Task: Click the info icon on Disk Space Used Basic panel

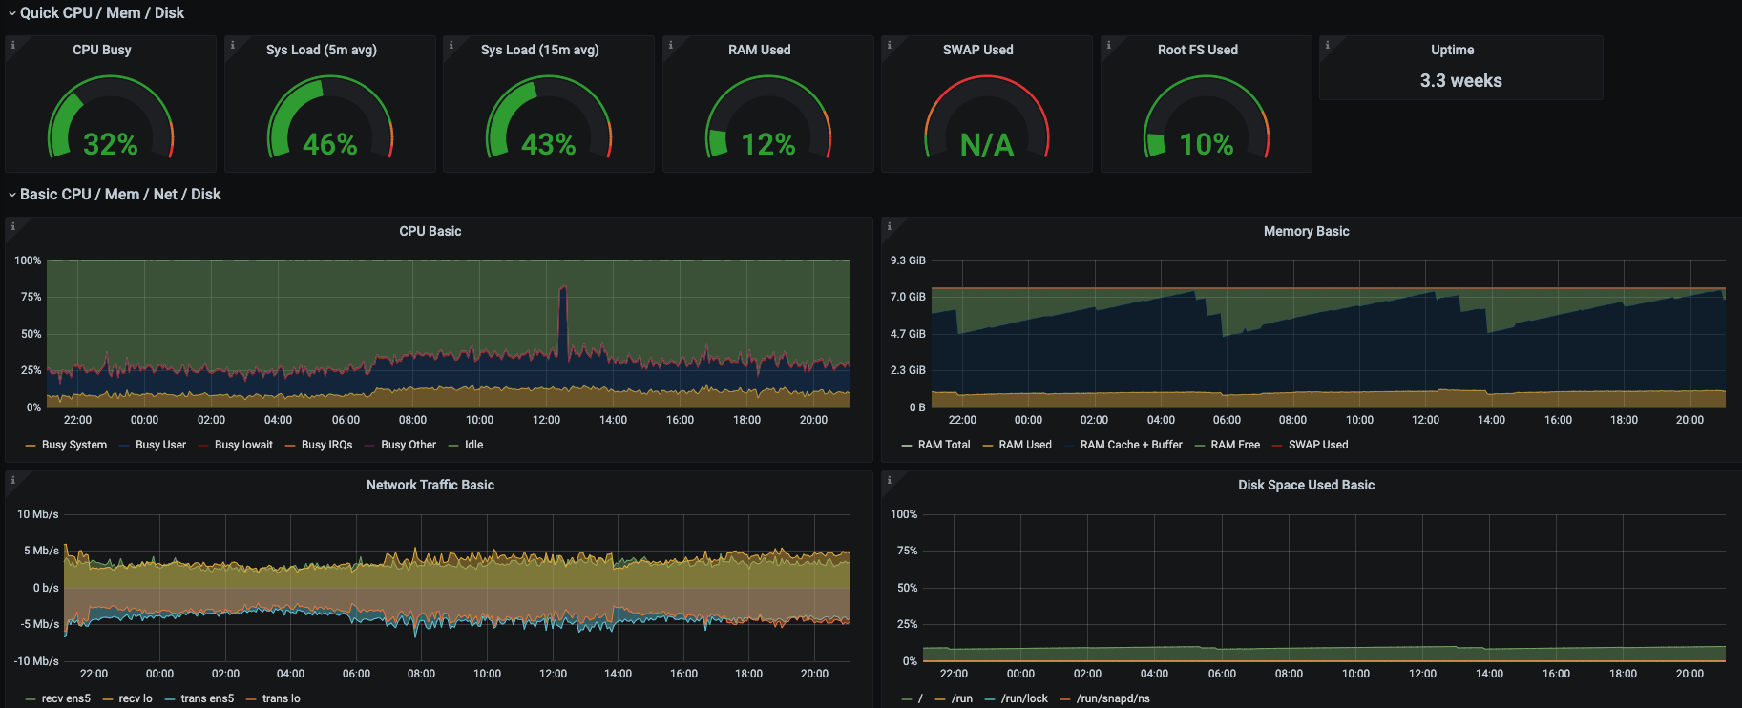Action: pos(889,479)
